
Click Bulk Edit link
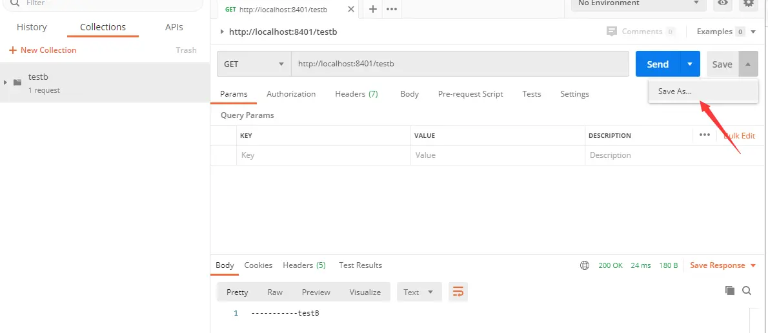point(739,135)
